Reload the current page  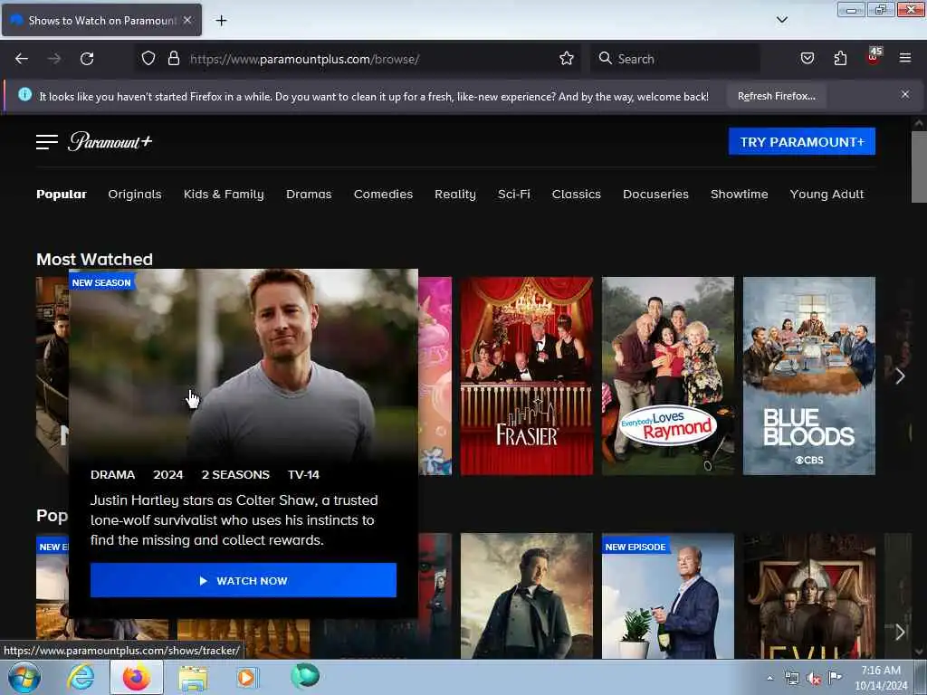[87, 59]
